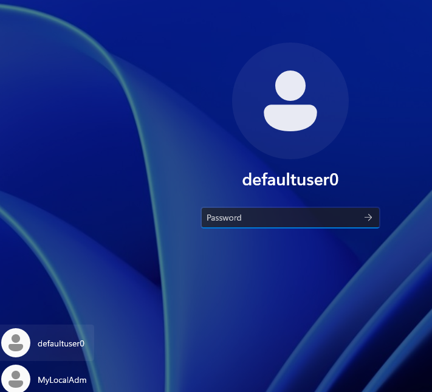
Task: Click the empty area inside the password box
Action: (x=304, y=218)
